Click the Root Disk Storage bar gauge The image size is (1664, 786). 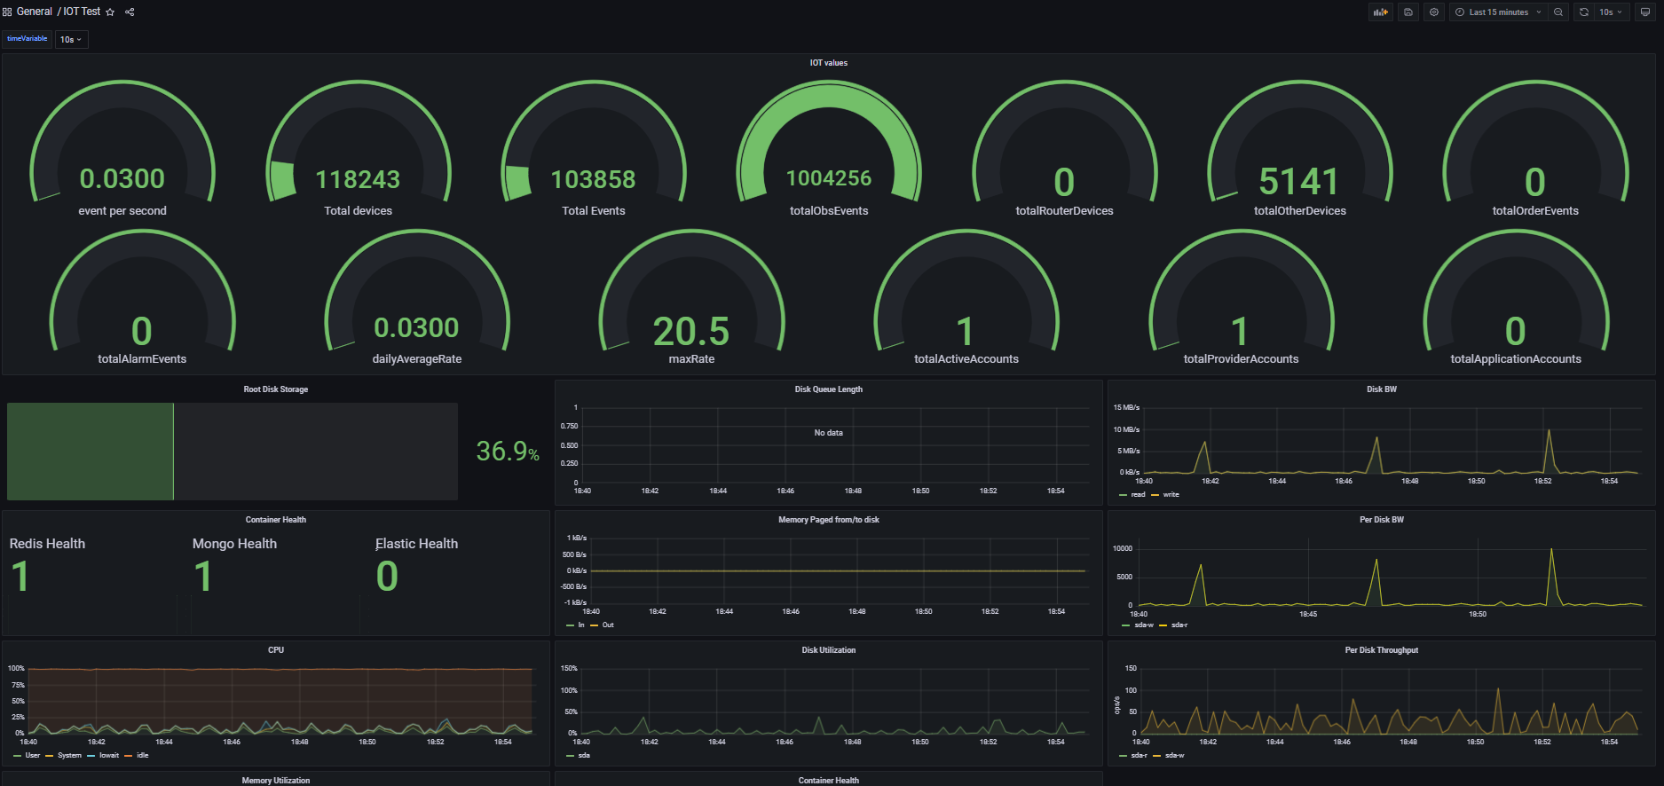[233, 452]
